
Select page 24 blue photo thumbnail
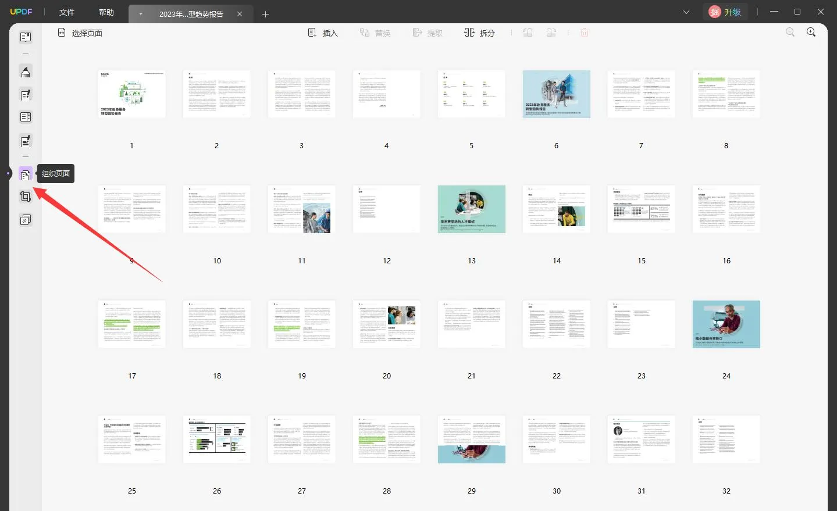tap(726, 324)
